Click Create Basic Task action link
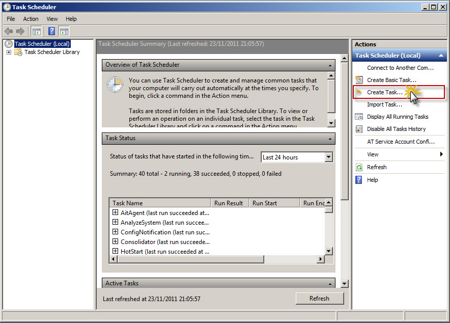Viewport: 450px width, 323px height. click(x=392, y=80)
